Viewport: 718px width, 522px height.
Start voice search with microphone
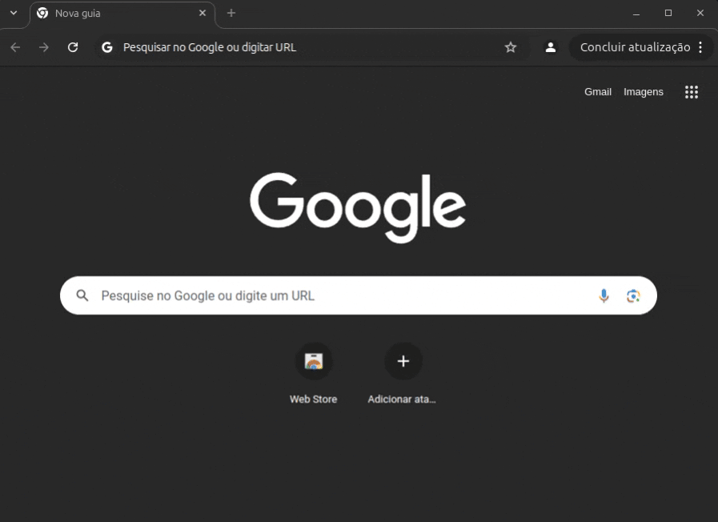[604, 295]
